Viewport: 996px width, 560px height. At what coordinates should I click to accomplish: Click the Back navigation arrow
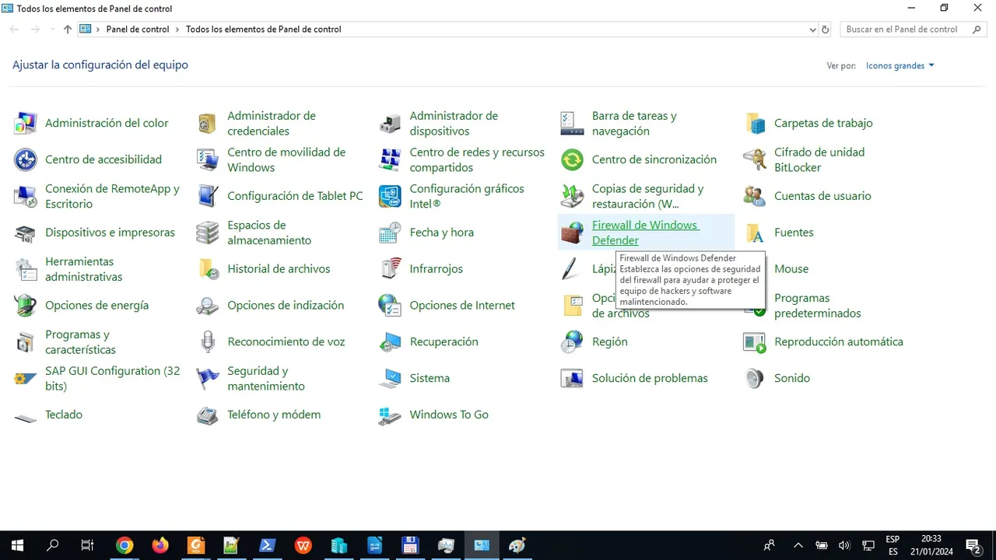pos(14,30)
